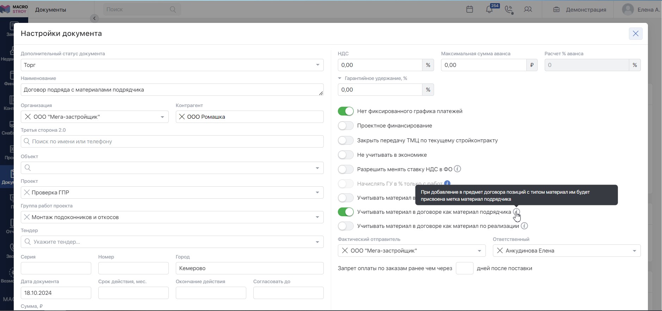
Task: Turn on Не учитывать в экономике switch
Action: [x=346, y=155]
